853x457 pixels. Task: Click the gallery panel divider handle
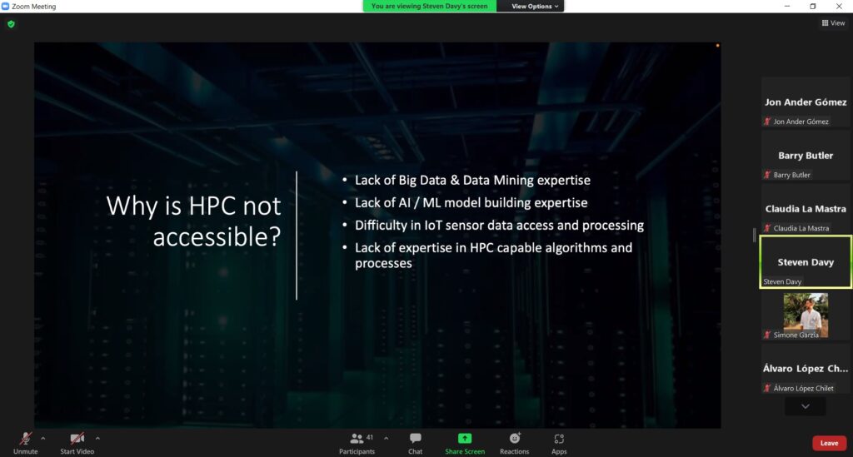[754, 235]
